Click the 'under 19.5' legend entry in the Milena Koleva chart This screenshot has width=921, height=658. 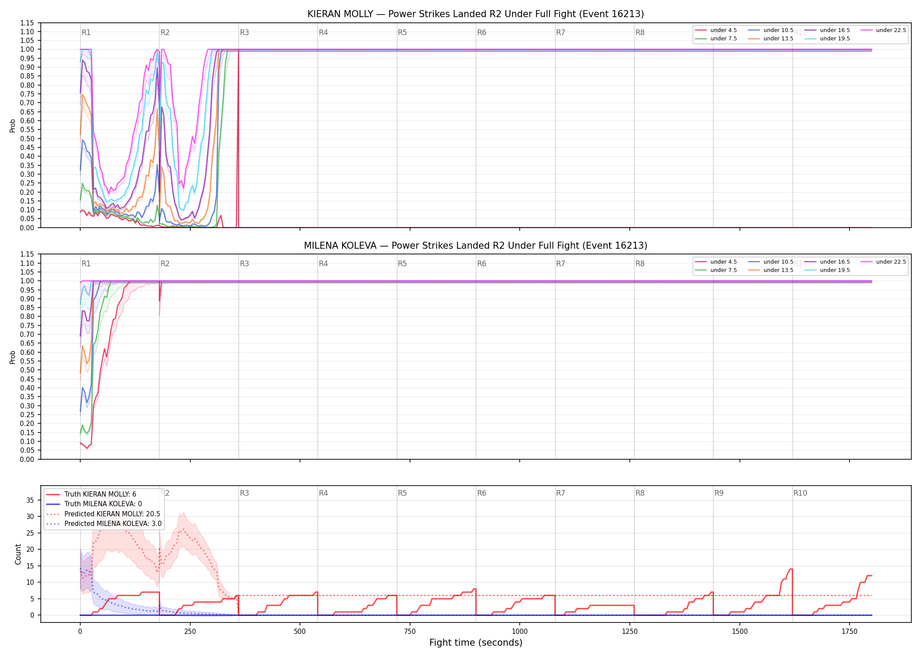click(827, 270)
